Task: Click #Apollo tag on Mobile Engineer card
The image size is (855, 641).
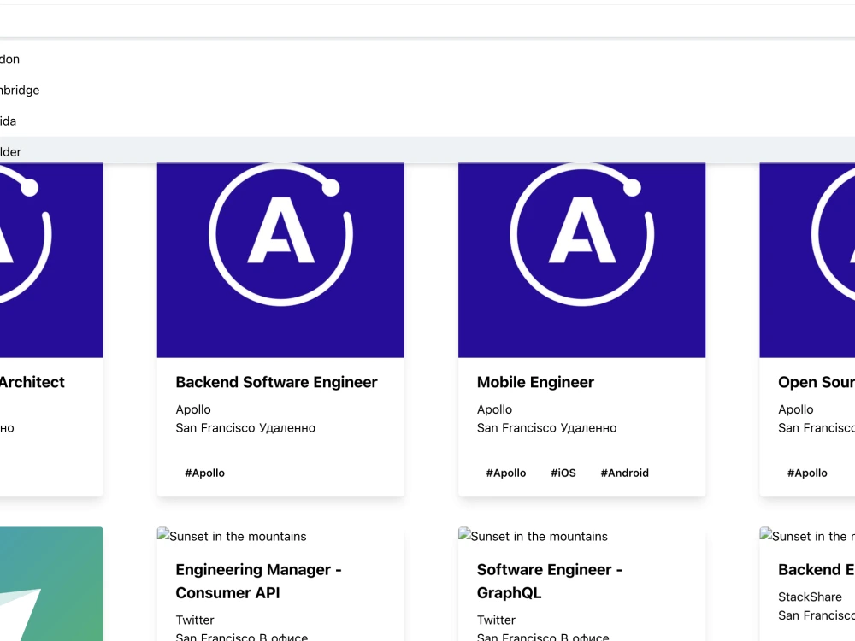Action: coord(506,473)
